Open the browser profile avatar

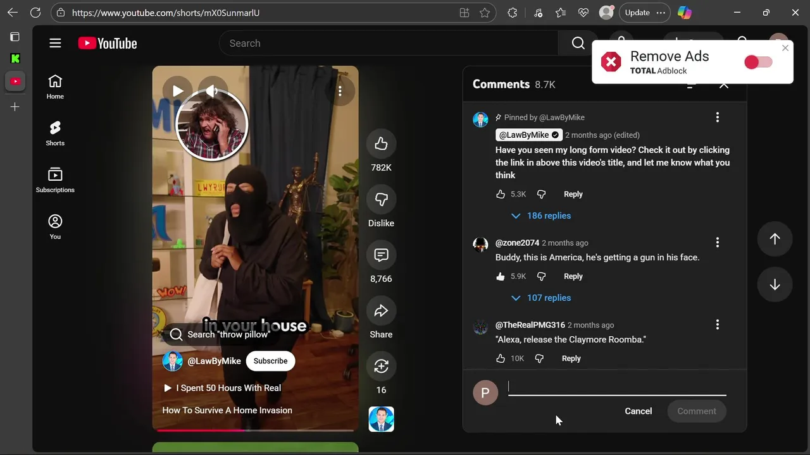pyautogui.click(x=606, y=13)
